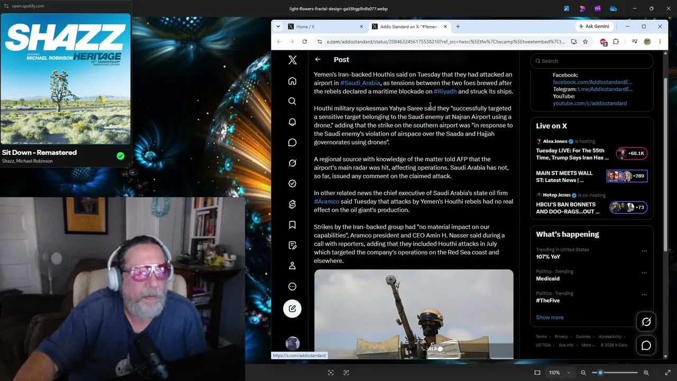Open the dollar-sign icon in X sidebar
This screenshot has height=381, width=677.
(x=292, y=204)
